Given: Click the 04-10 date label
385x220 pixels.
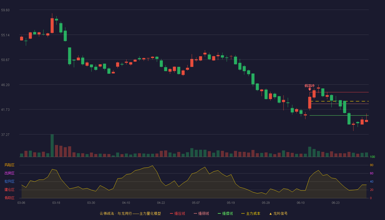Looking at the screenshot, I should click(x=126, y=203).
